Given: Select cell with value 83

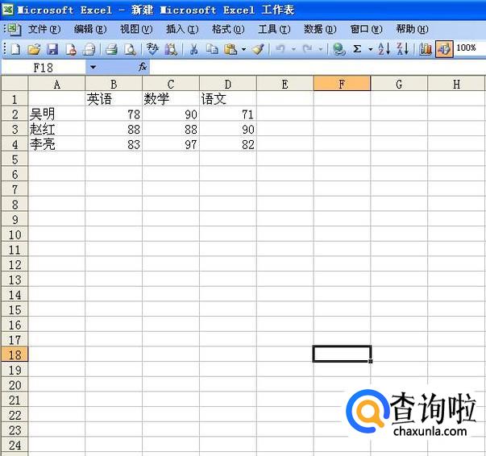Looking at the screenshot, I should tap(114, 144).
